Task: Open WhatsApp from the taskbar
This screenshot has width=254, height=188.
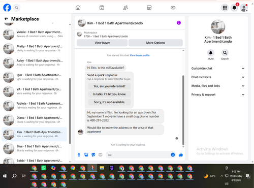Action: (x=44, y=168)
